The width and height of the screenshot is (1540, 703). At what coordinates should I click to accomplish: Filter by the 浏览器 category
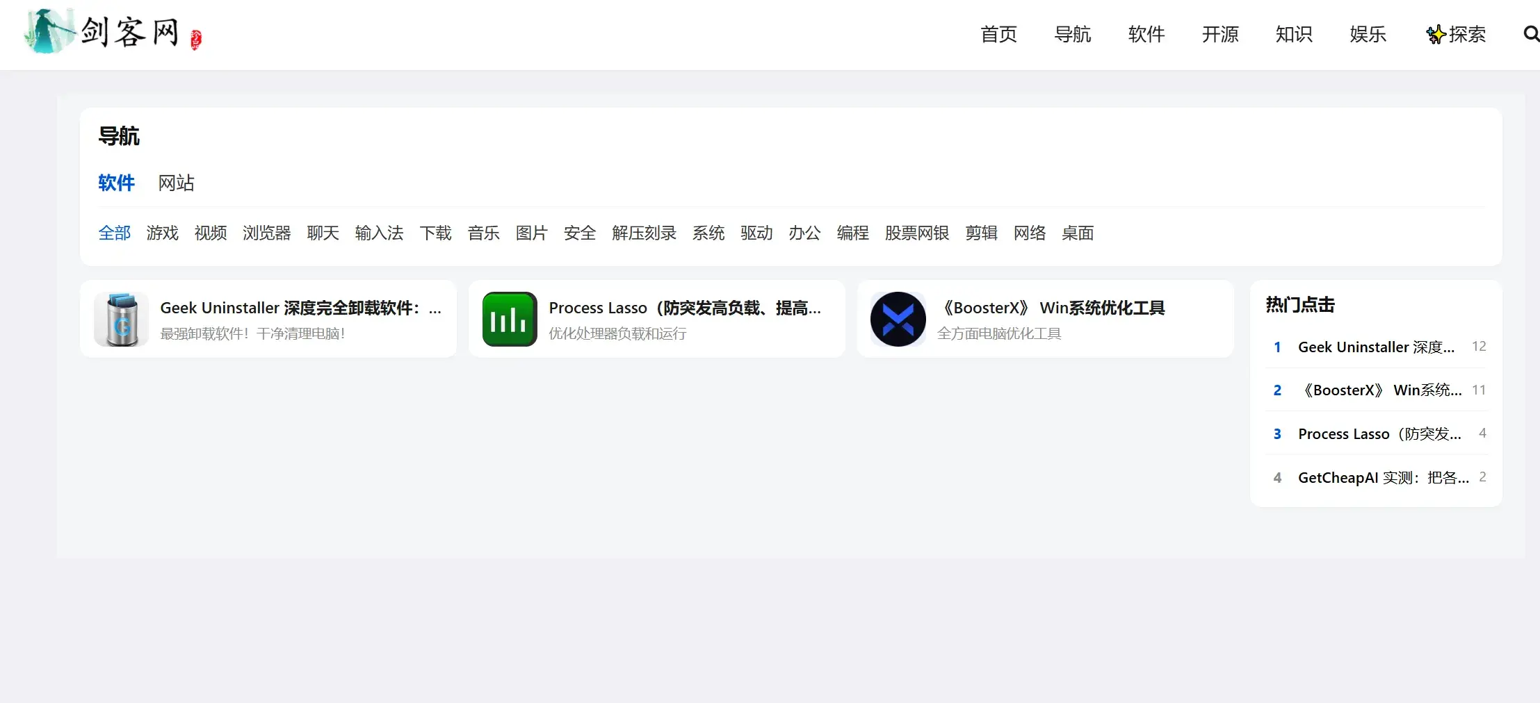[x=267, y=233]
